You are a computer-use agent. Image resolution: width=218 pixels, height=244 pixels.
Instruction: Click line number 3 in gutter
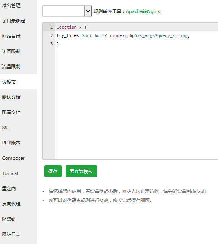52,44
